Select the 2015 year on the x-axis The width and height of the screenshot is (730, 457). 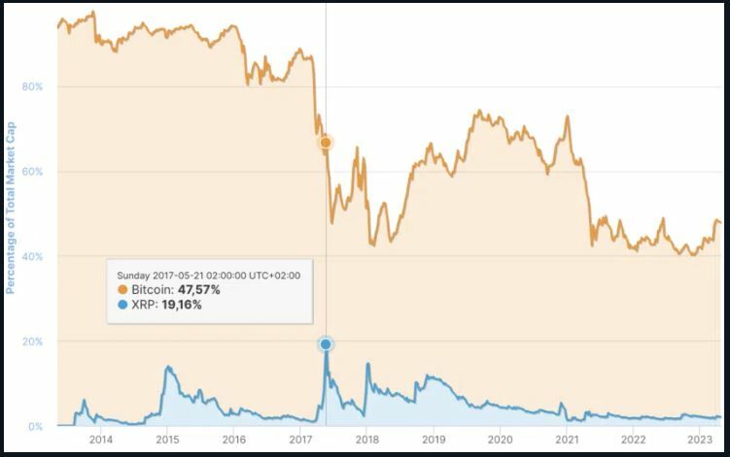[166, 440]
